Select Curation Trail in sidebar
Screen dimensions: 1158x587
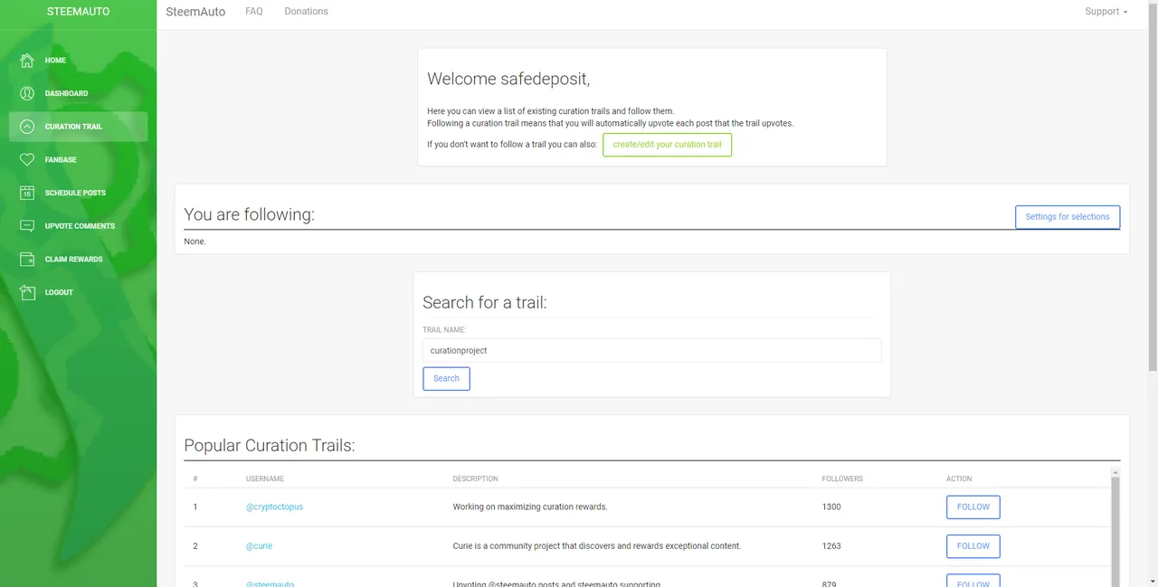(78, 127)
